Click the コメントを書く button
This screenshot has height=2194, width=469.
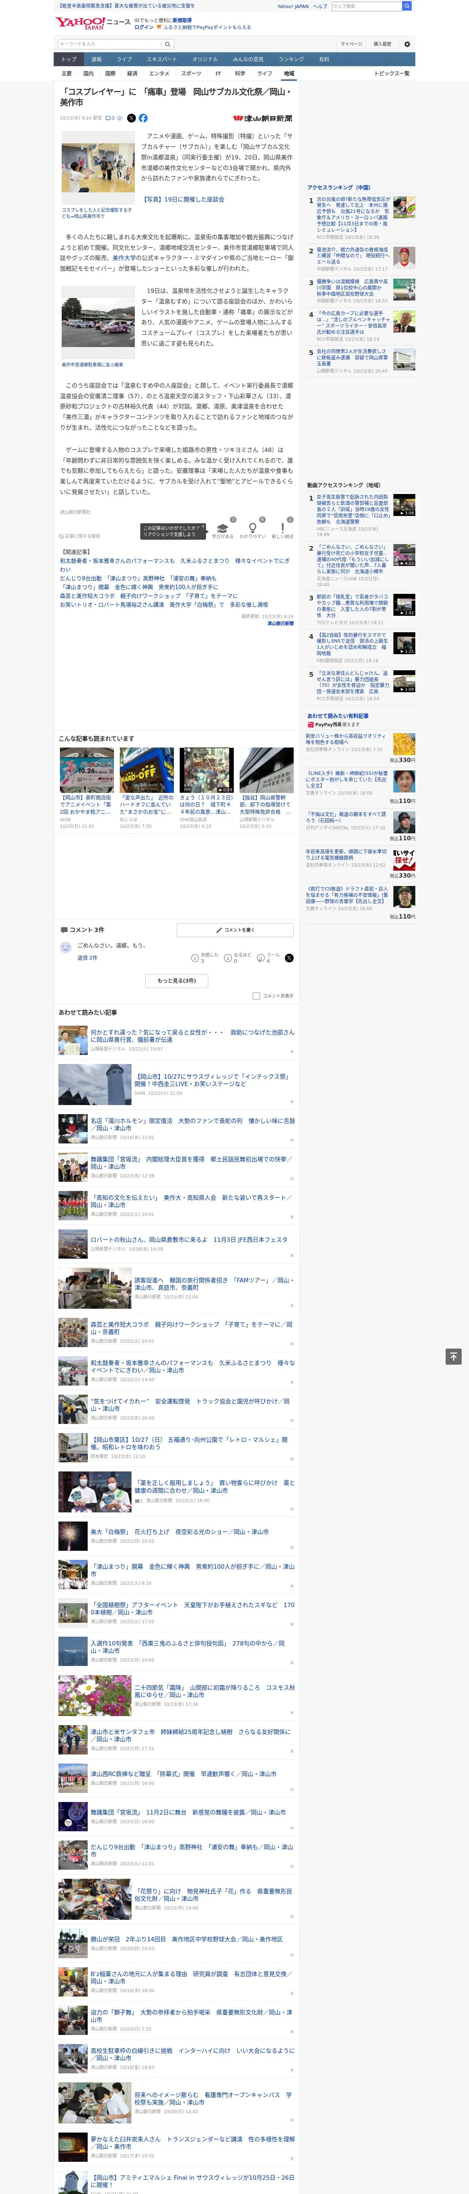[x=235, y=930]
